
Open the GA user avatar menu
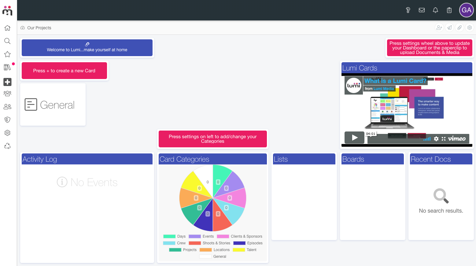[x=466, y=10]
